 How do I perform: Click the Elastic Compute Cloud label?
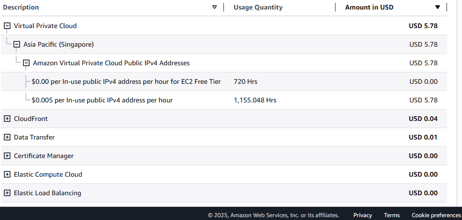coord(48,174)
